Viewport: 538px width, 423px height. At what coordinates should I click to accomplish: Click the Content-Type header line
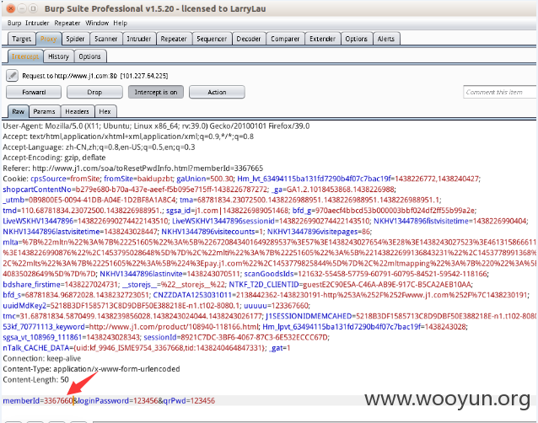pyautogui.click(x=91, y=369)
